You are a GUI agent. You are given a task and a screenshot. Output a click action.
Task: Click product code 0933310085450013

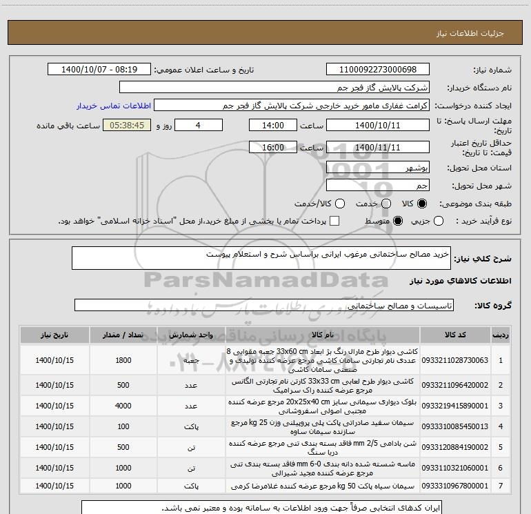[455, 426]
